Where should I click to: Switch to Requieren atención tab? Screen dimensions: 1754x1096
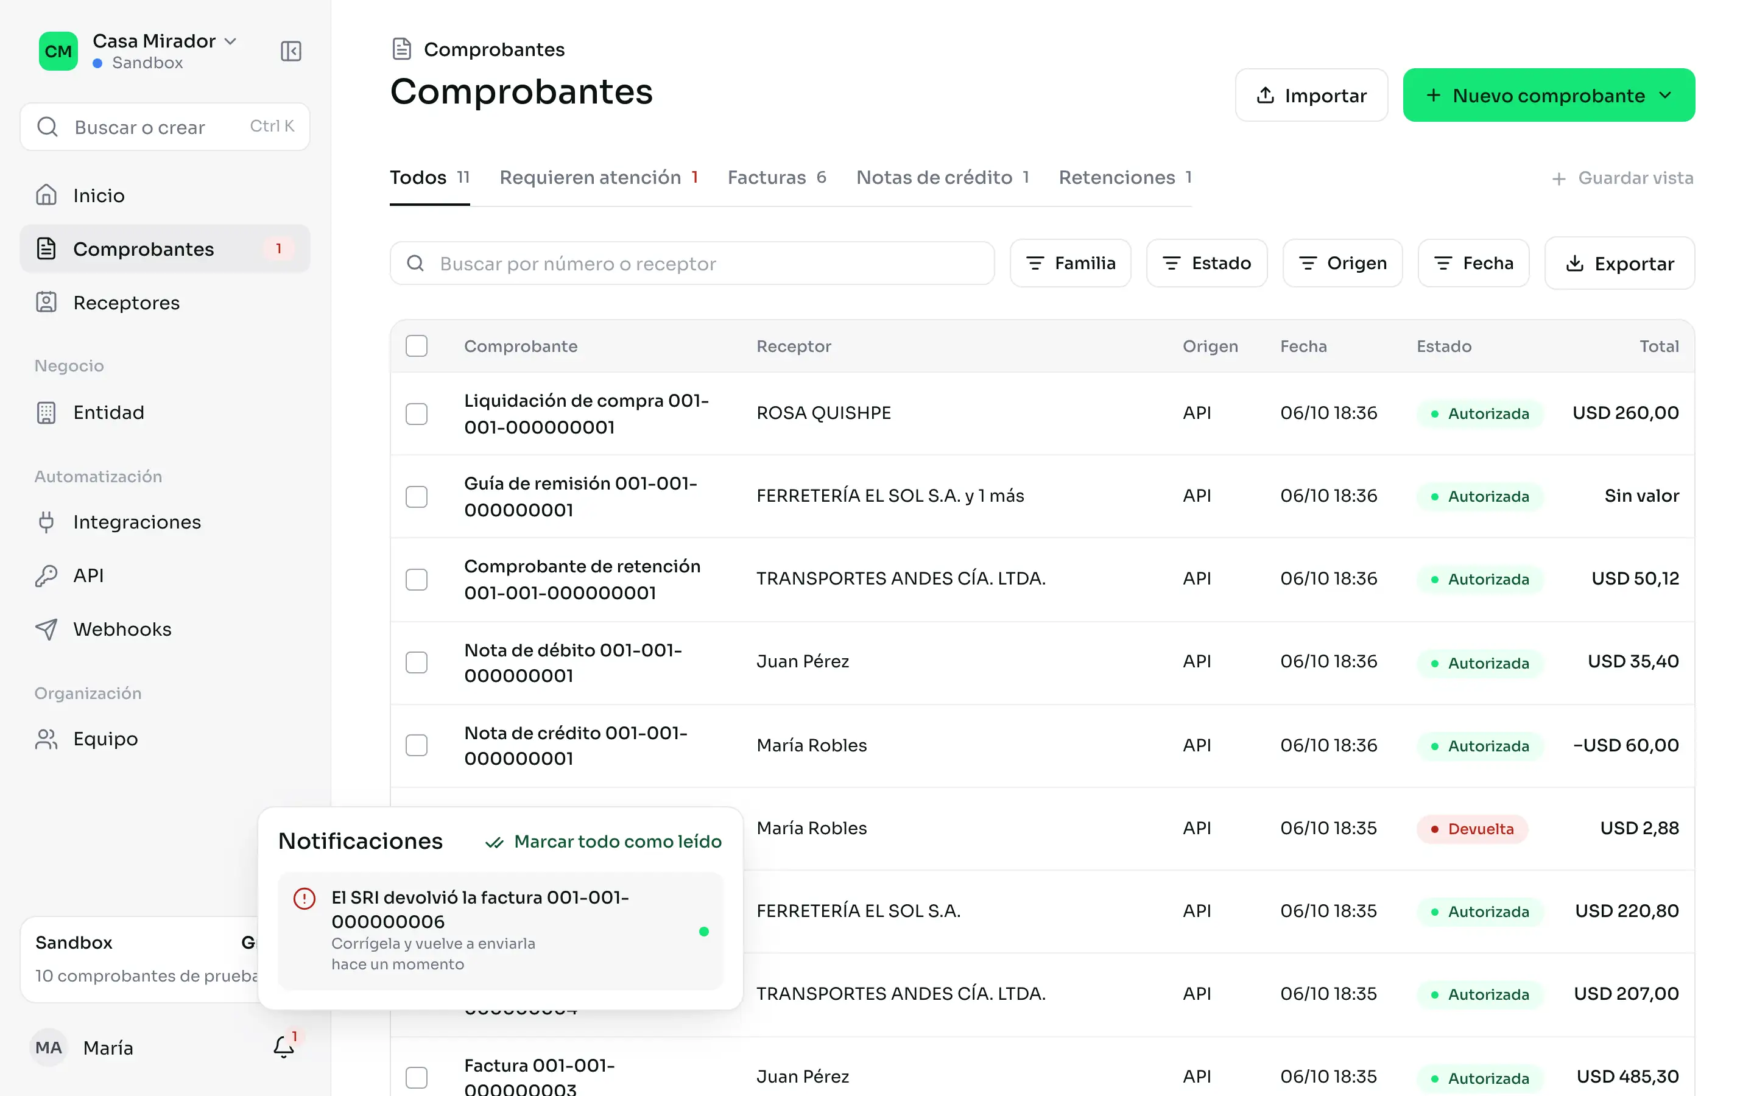pyautogui.click(x=599, y=178)
